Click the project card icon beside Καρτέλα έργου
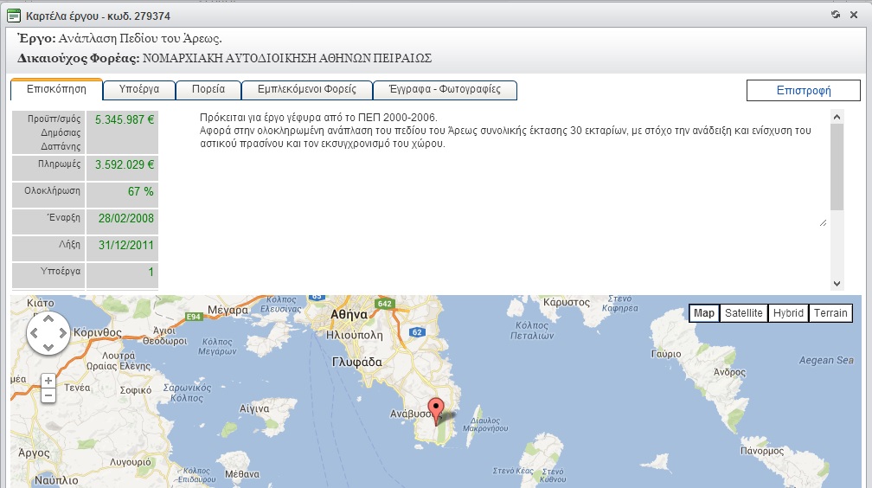 (x=14, y=15)
